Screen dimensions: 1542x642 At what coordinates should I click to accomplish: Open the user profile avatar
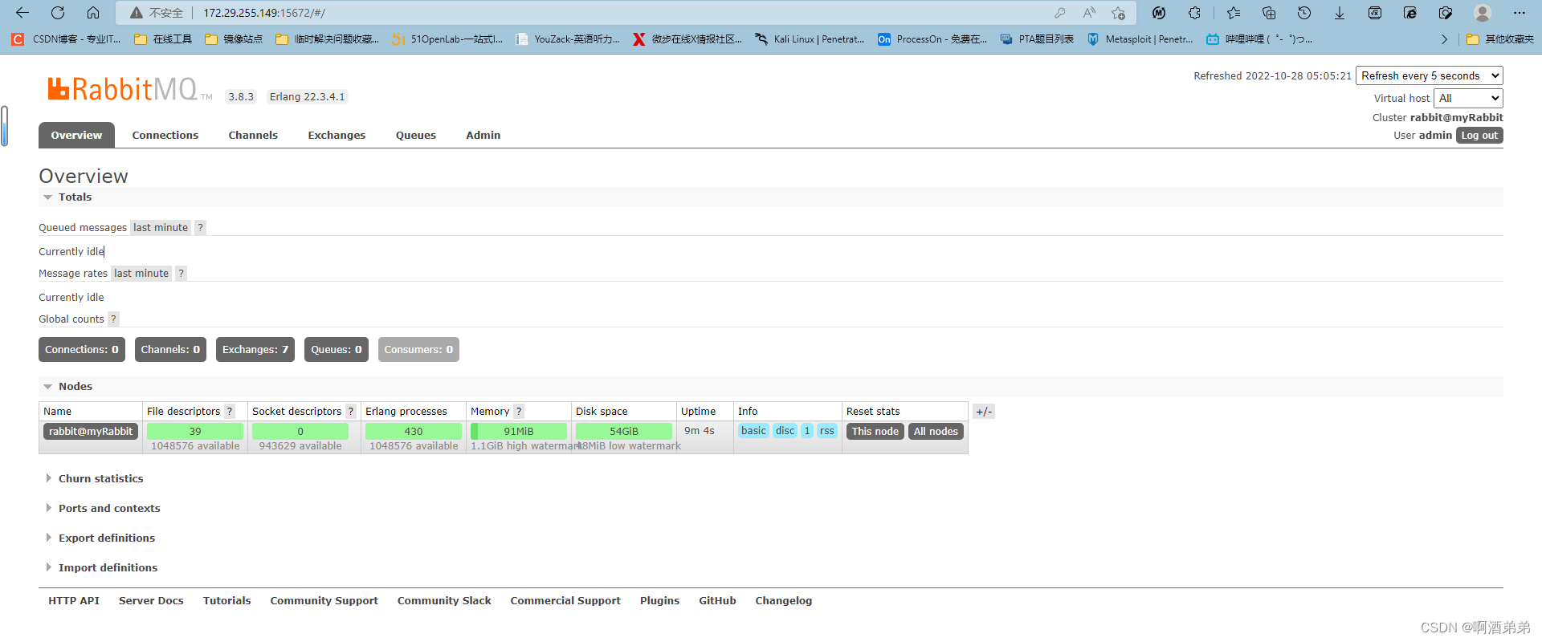click(1483, 13)
